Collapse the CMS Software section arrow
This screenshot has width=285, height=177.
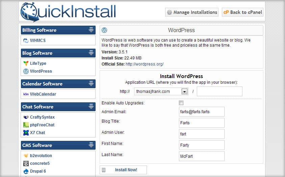click(91, 145)
